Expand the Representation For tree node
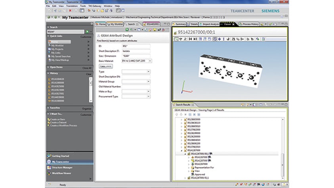This screenshot has height=188, width=334. point(189,168)
